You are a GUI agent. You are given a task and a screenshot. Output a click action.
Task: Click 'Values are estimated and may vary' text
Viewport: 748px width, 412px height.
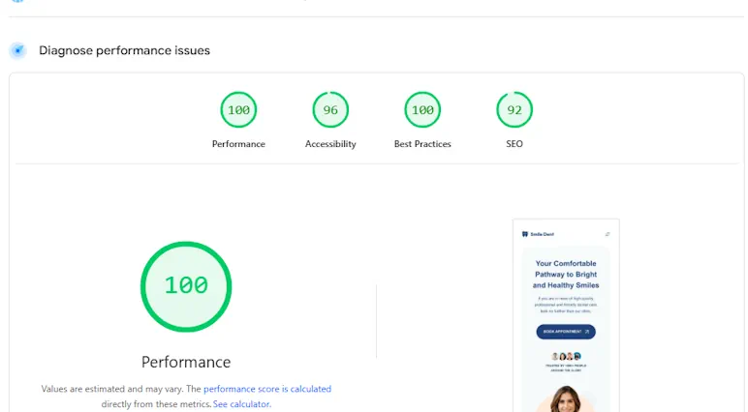[x=112, y=389]
